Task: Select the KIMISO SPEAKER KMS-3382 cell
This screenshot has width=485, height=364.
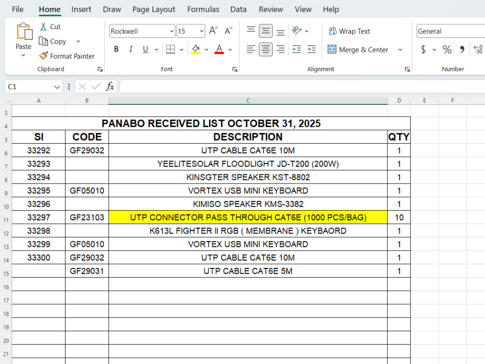Action: [x=248, y=204]
